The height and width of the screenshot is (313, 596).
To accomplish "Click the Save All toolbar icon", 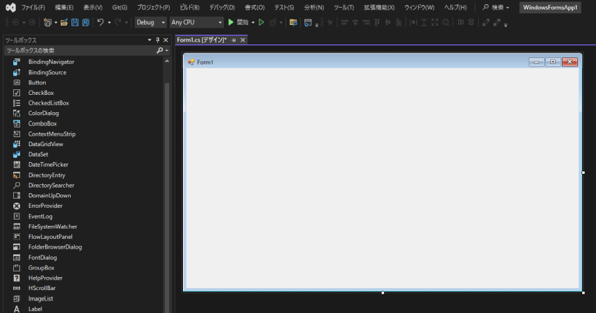I will pos(85,22).
